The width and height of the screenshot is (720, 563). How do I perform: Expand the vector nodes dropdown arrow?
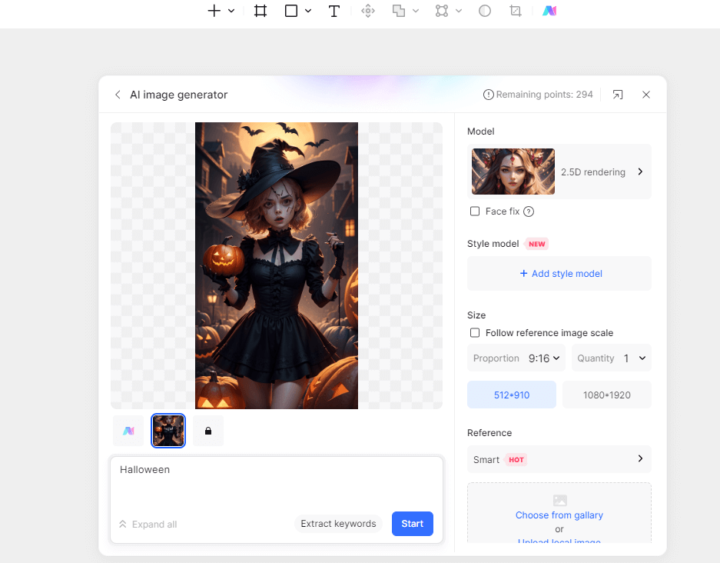point(459,11)
